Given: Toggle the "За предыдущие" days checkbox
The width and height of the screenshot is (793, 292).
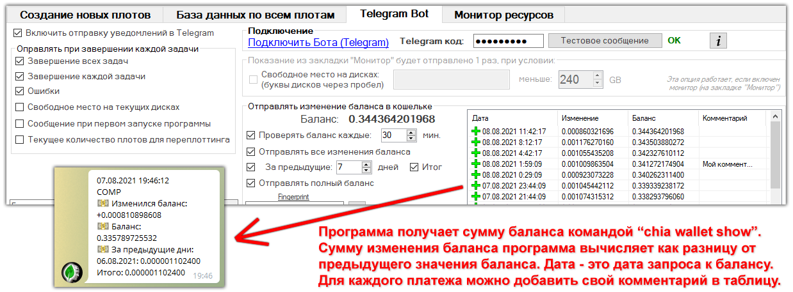Looking at the screenshot, I should [x=251, y=167].
